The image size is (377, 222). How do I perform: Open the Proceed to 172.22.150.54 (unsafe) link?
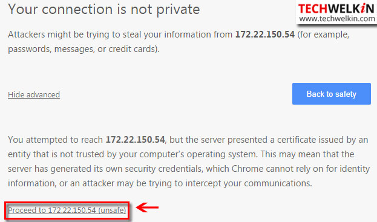[x=67, y=211]
